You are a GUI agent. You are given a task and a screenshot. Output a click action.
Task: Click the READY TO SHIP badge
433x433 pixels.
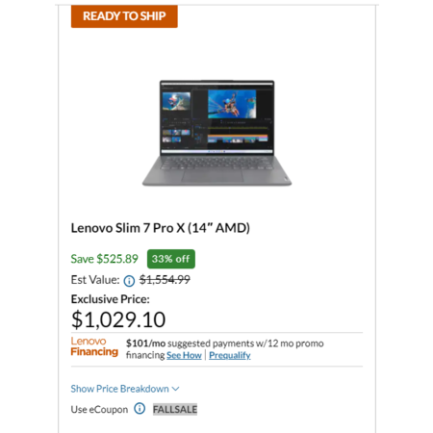124,16
